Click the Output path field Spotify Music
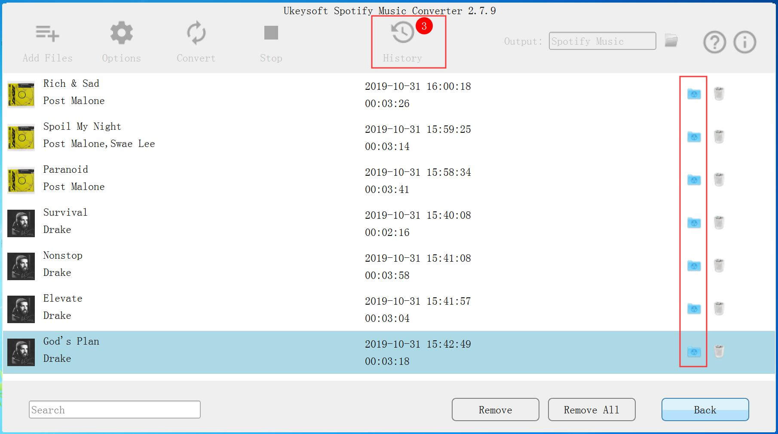The image size is (778, 434). click(x=602, y=41)
